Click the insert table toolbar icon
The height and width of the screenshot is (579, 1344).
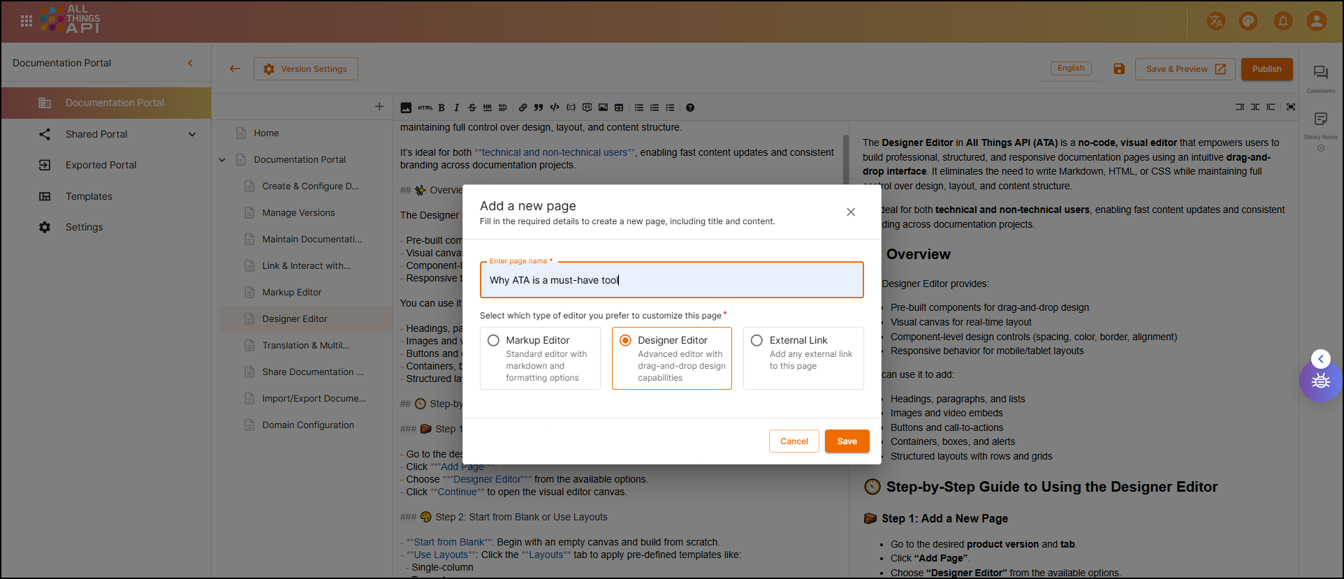[x=619, y=108]
